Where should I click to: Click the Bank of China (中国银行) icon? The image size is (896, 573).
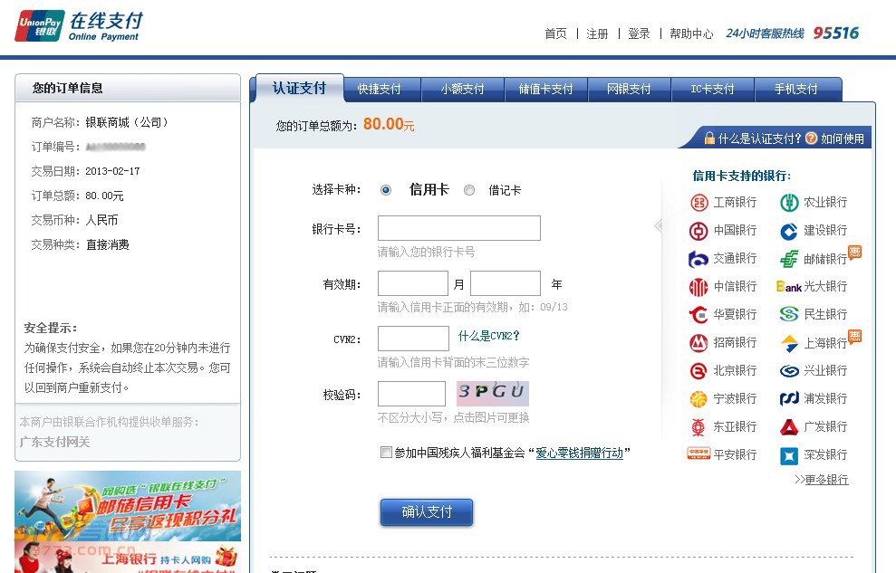tap(698, 231)
